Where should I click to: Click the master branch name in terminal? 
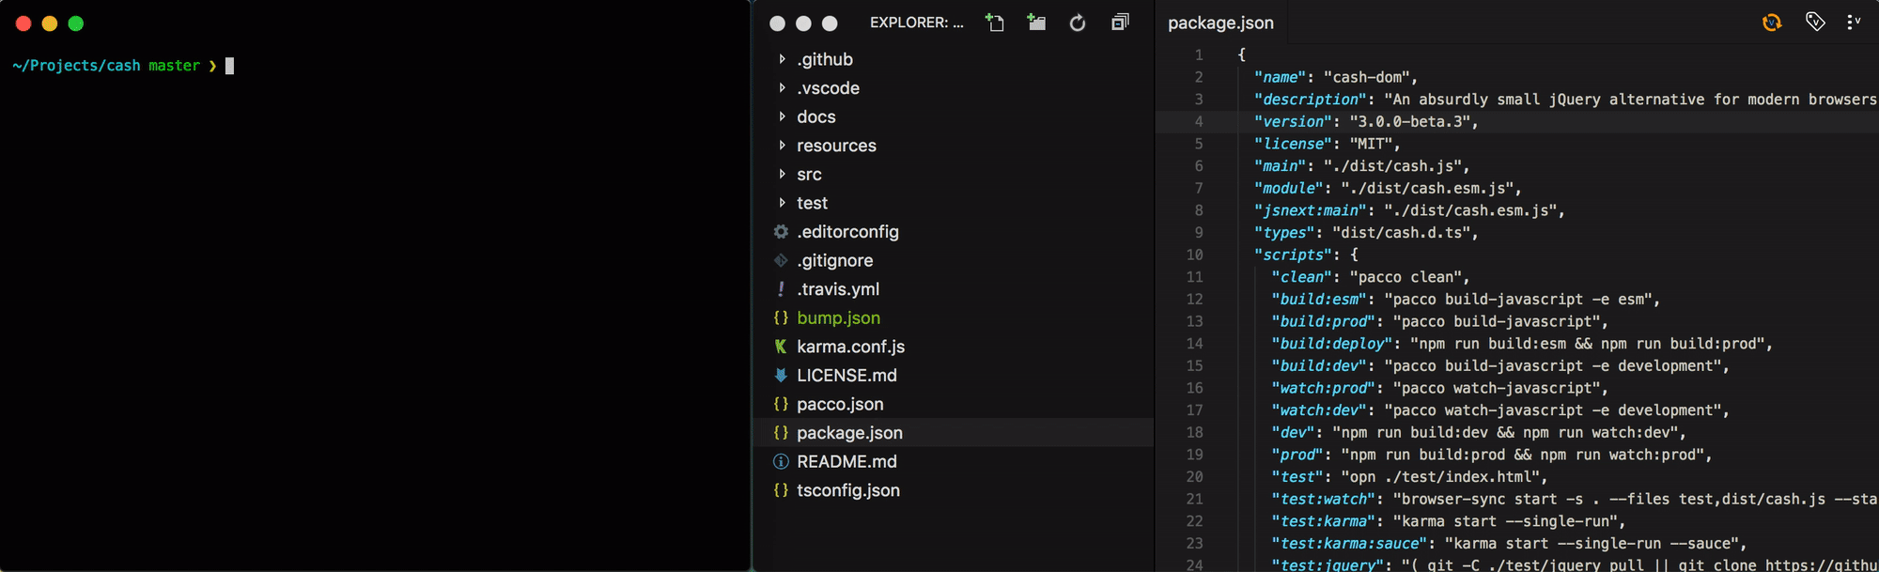(174, 66)
